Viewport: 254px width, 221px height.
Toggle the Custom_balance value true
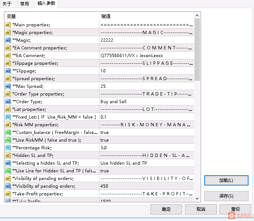tap(147, 132)
